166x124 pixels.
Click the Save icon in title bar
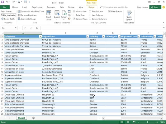2,2
